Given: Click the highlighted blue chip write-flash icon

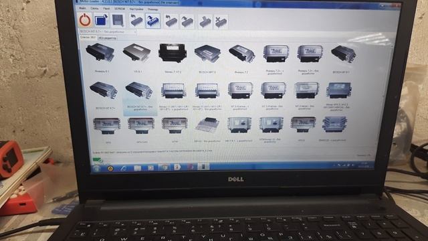Looking at the screenshot, I should click(153, 21).
